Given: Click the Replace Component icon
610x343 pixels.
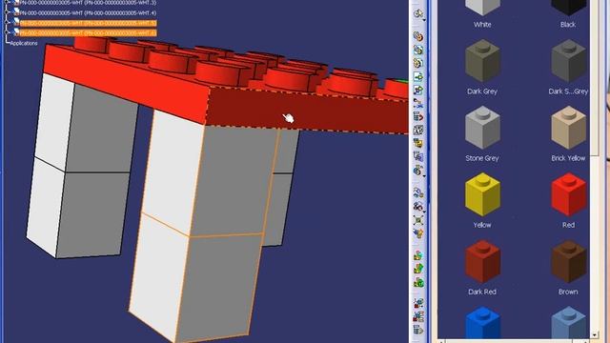Looking at the screenshot, I should [417, 103].
